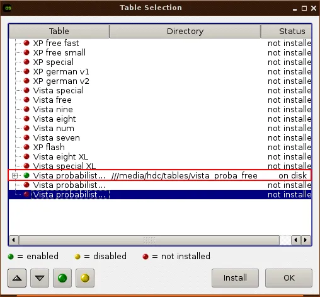
Task: Click red status dot beside XP flash
Action: point(26,147)
